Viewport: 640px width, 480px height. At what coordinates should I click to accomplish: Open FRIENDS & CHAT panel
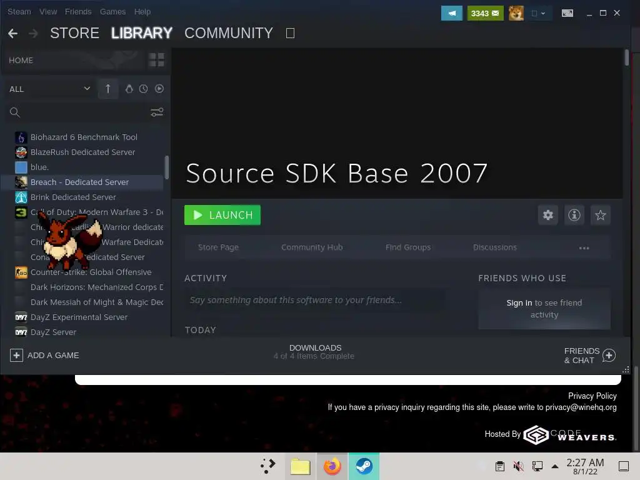[x=590, y=356]
